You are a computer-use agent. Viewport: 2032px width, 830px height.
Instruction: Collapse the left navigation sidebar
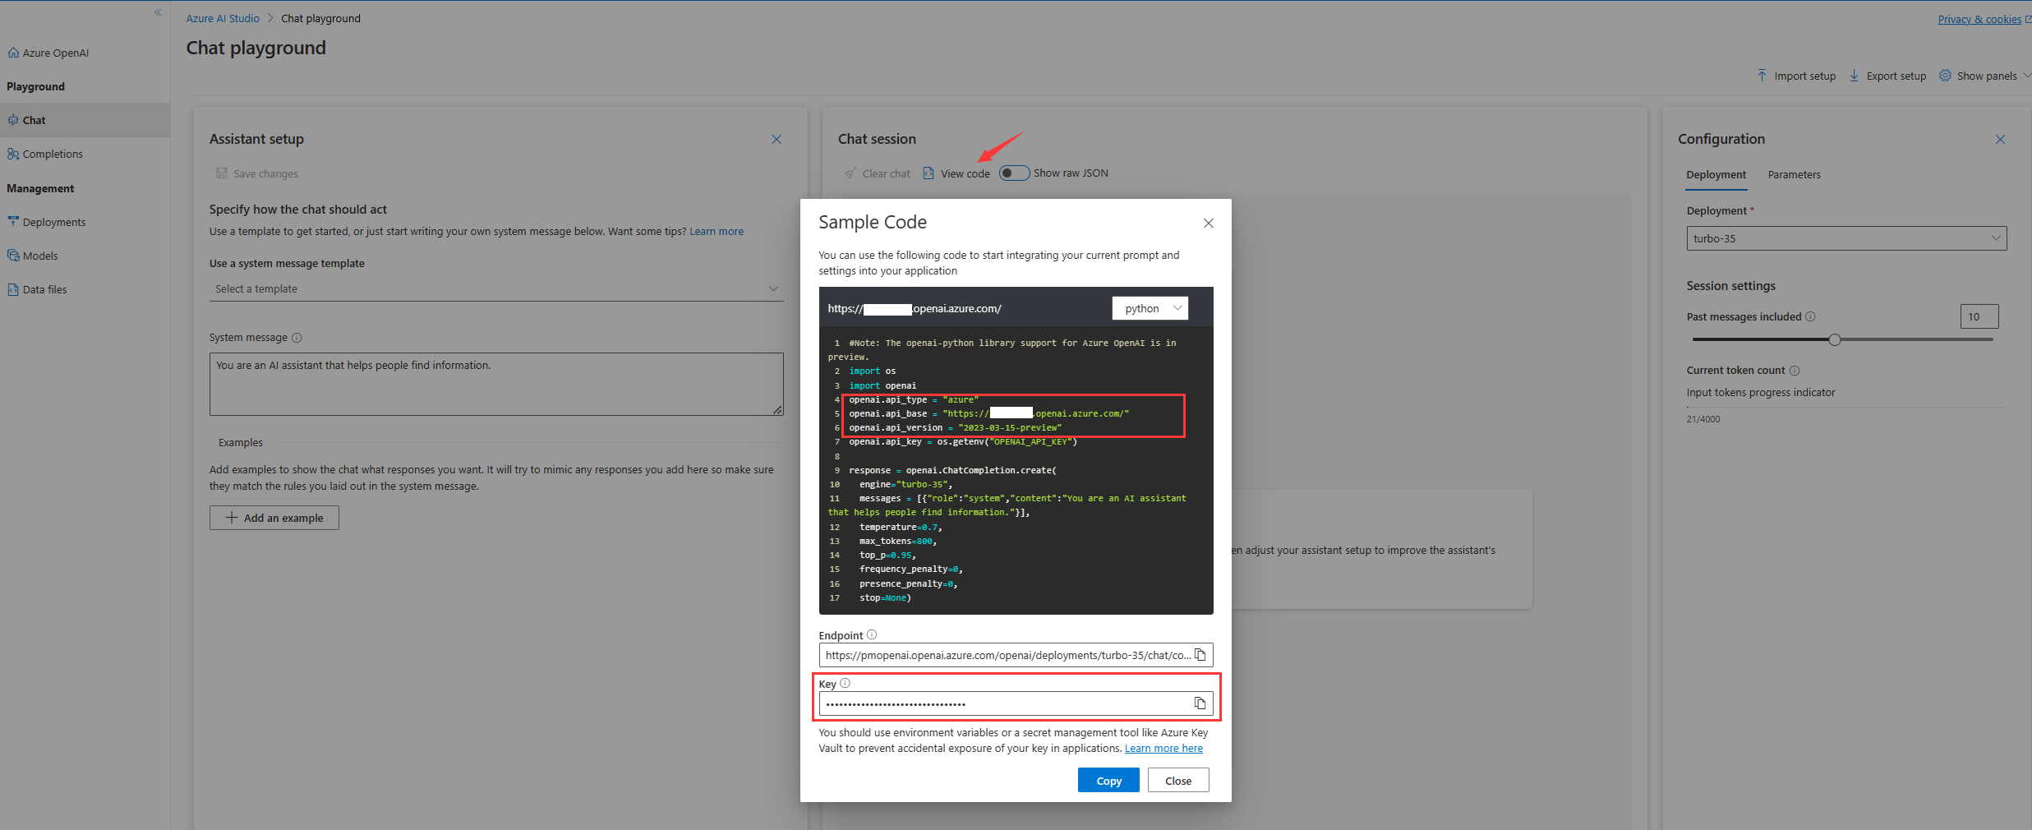tap(158, 12)
